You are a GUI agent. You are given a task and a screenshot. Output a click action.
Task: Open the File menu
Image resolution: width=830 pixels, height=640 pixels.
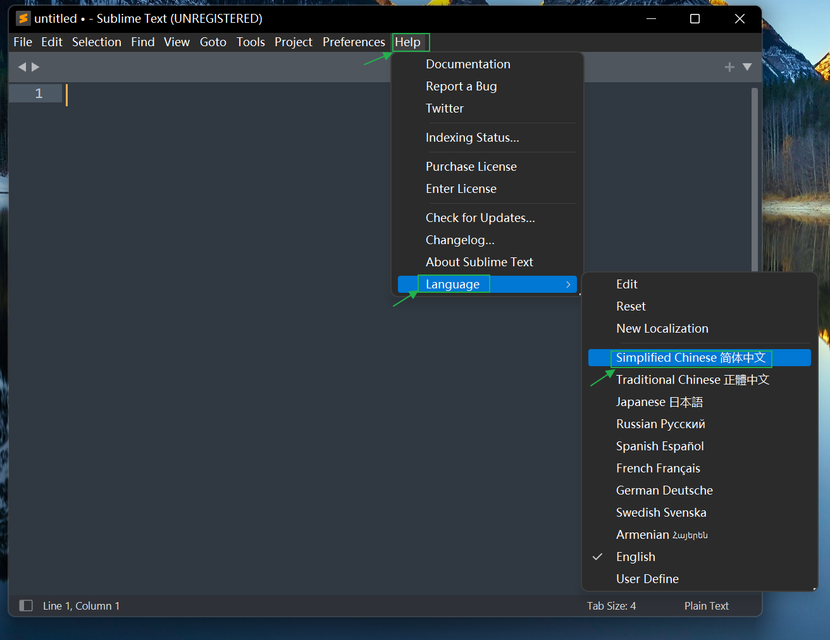(x=23, y=42)
